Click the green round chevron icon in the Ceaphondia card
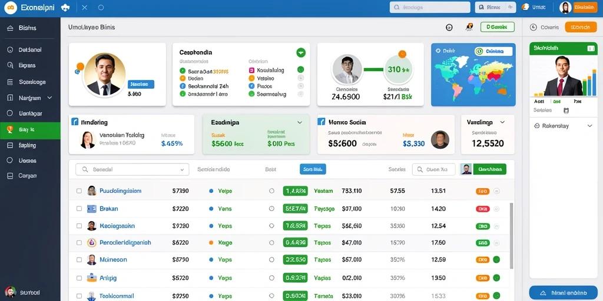Screen dimensions: 603x301 [x=301, y=52]
